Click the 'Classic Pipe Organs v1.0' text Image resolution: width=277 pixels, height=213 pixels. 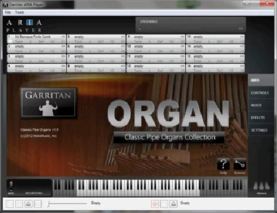click(x=40, y=129)
